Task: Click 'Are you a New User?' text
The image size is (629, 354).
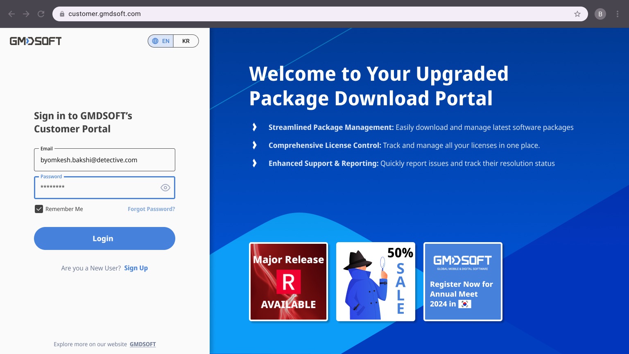Action: 91,268
